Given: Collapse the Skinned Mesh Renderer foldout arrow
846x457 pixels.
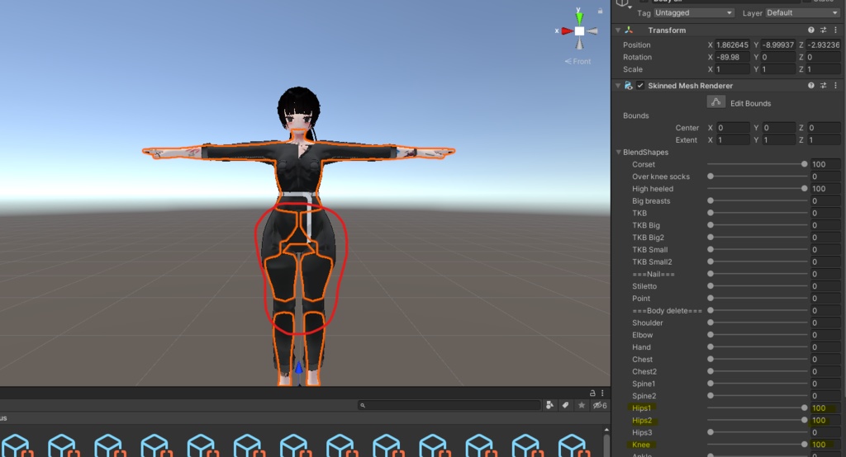Looking at the screenshot, I should point(618,86).
